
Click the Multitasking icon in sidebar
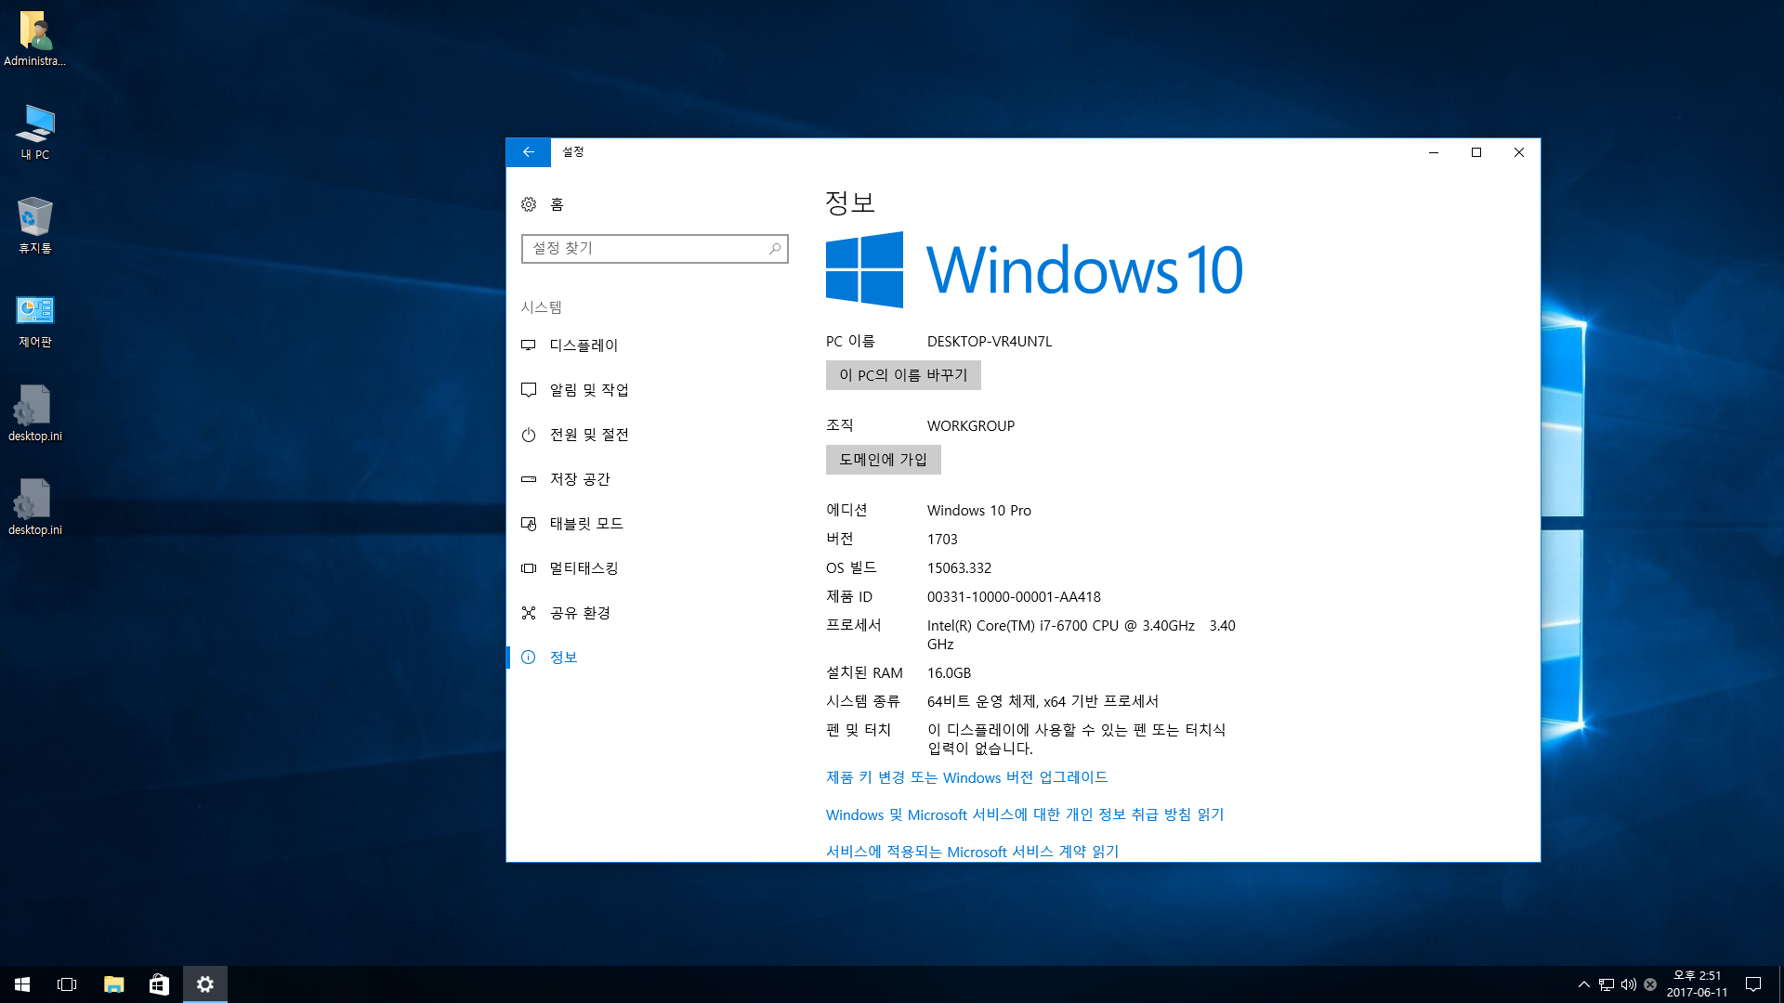click(529, 568)
